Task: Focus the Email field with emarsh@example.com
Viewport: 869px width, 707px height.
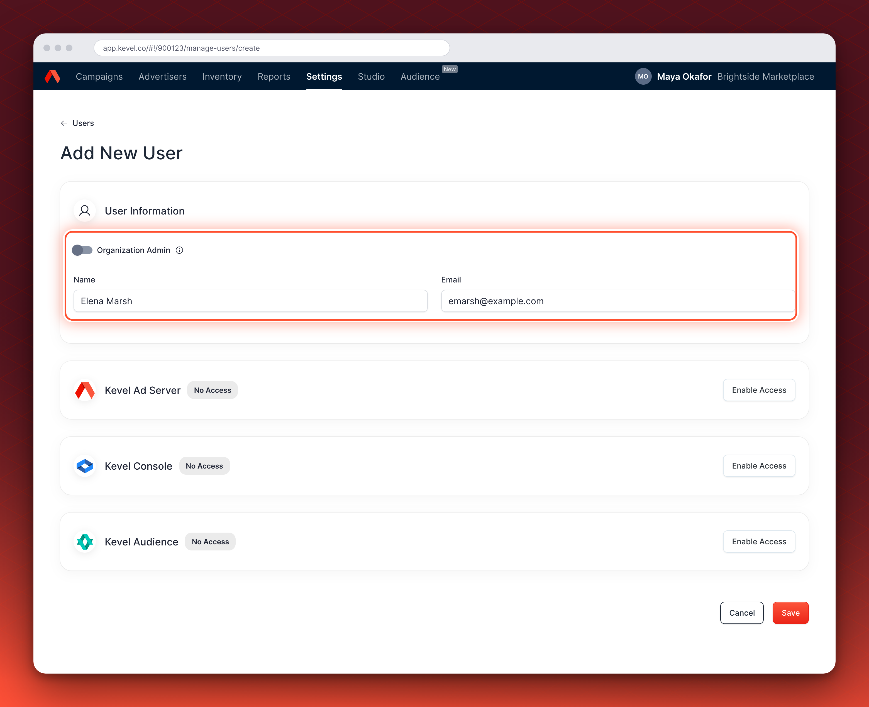Action: (618, 301)
